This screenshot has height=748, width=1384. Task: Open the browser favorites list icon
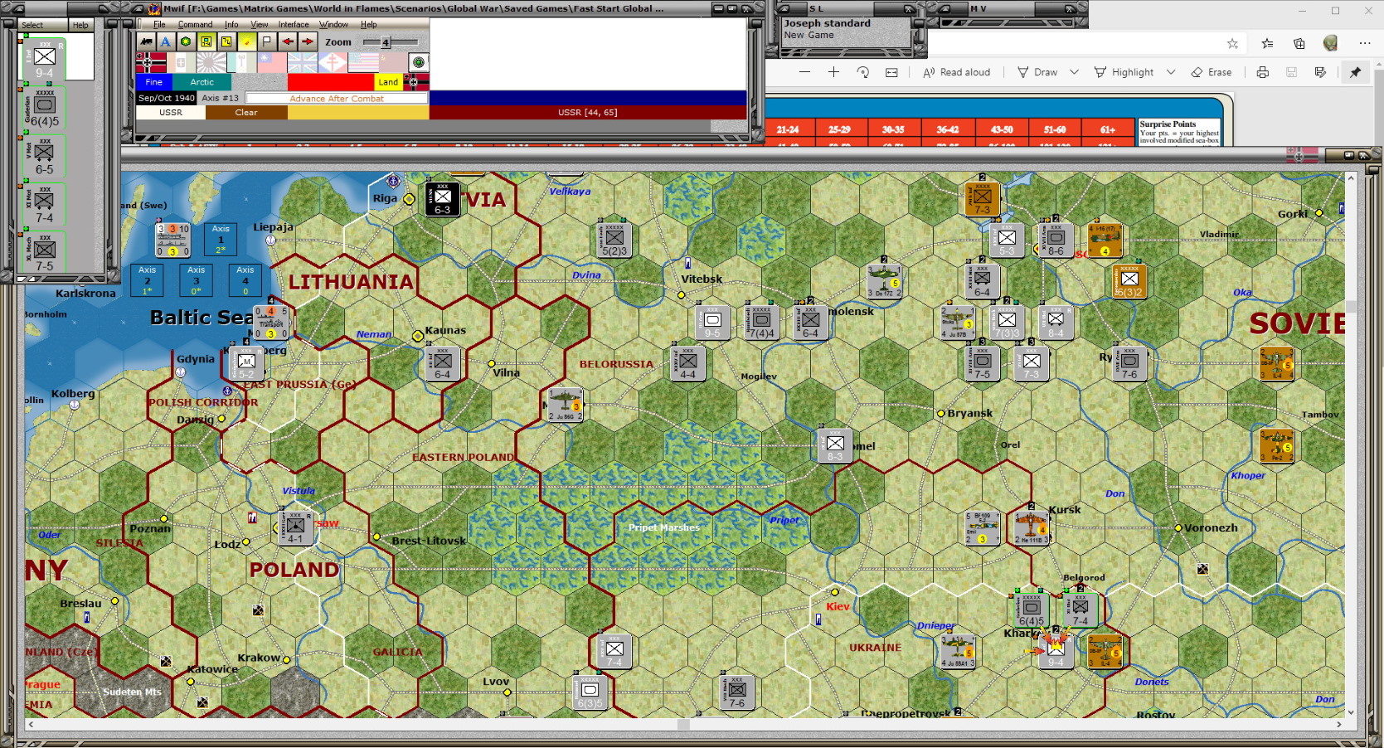click(x=1267, y=43)
